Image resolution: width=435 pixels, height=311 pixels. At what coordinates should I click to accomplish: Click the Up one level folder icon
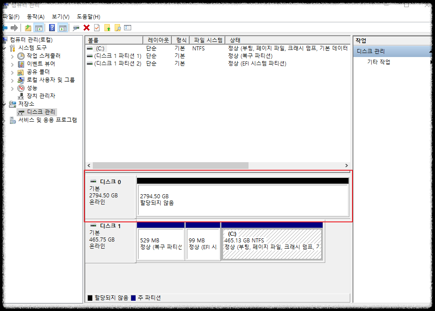(28, 28)
